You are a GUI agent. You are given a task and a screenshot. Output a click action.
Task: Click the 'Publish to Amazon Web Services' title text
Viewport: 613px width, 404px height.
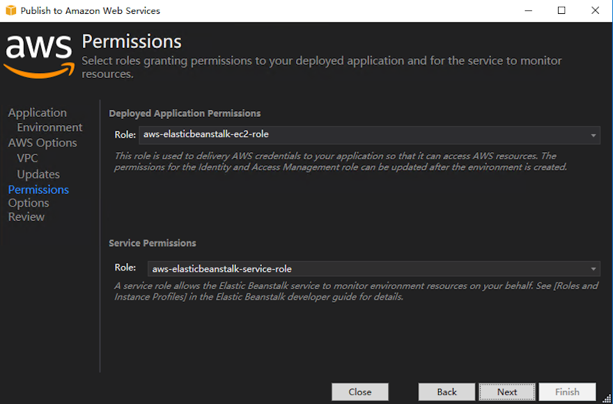(91, 11)
